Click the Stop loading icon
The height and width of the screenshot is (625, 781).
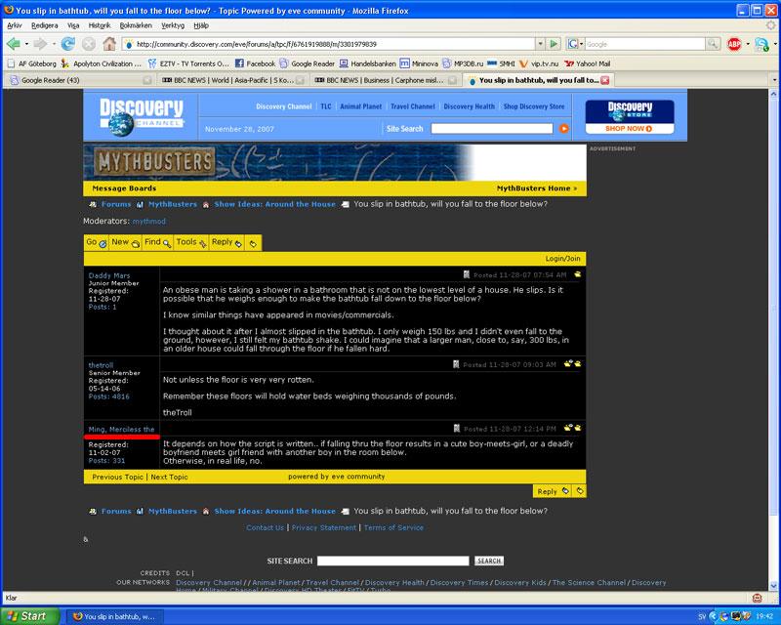pos(89,44)
